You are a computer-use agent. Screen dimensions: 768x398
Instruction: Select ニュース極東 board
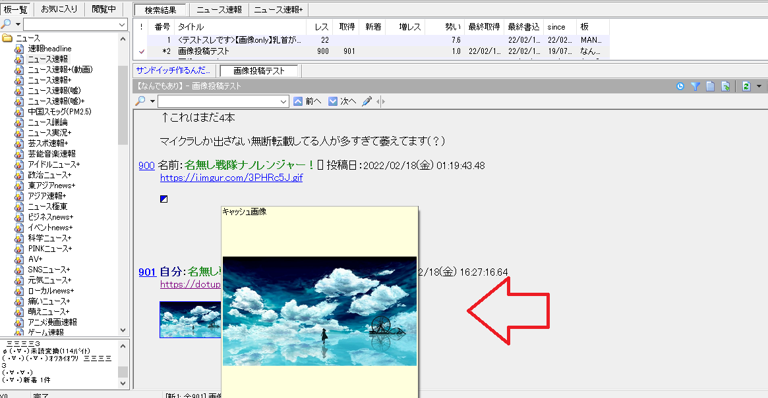click(47, 207)
